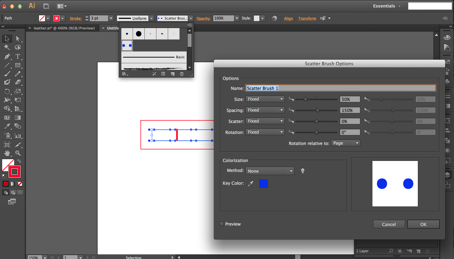Choose the Lasso tool
The image size is (454, 259).
(18, 48)
